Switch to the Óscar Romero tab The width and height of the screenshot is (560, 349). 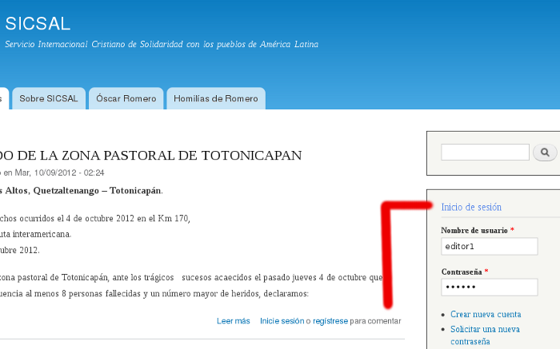[126, 99]
